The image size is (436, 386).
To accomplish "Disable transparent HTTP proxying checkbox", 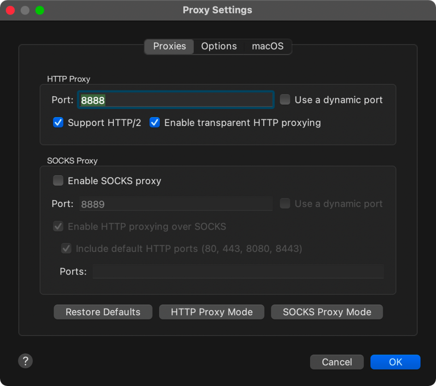I will [155, 122].
